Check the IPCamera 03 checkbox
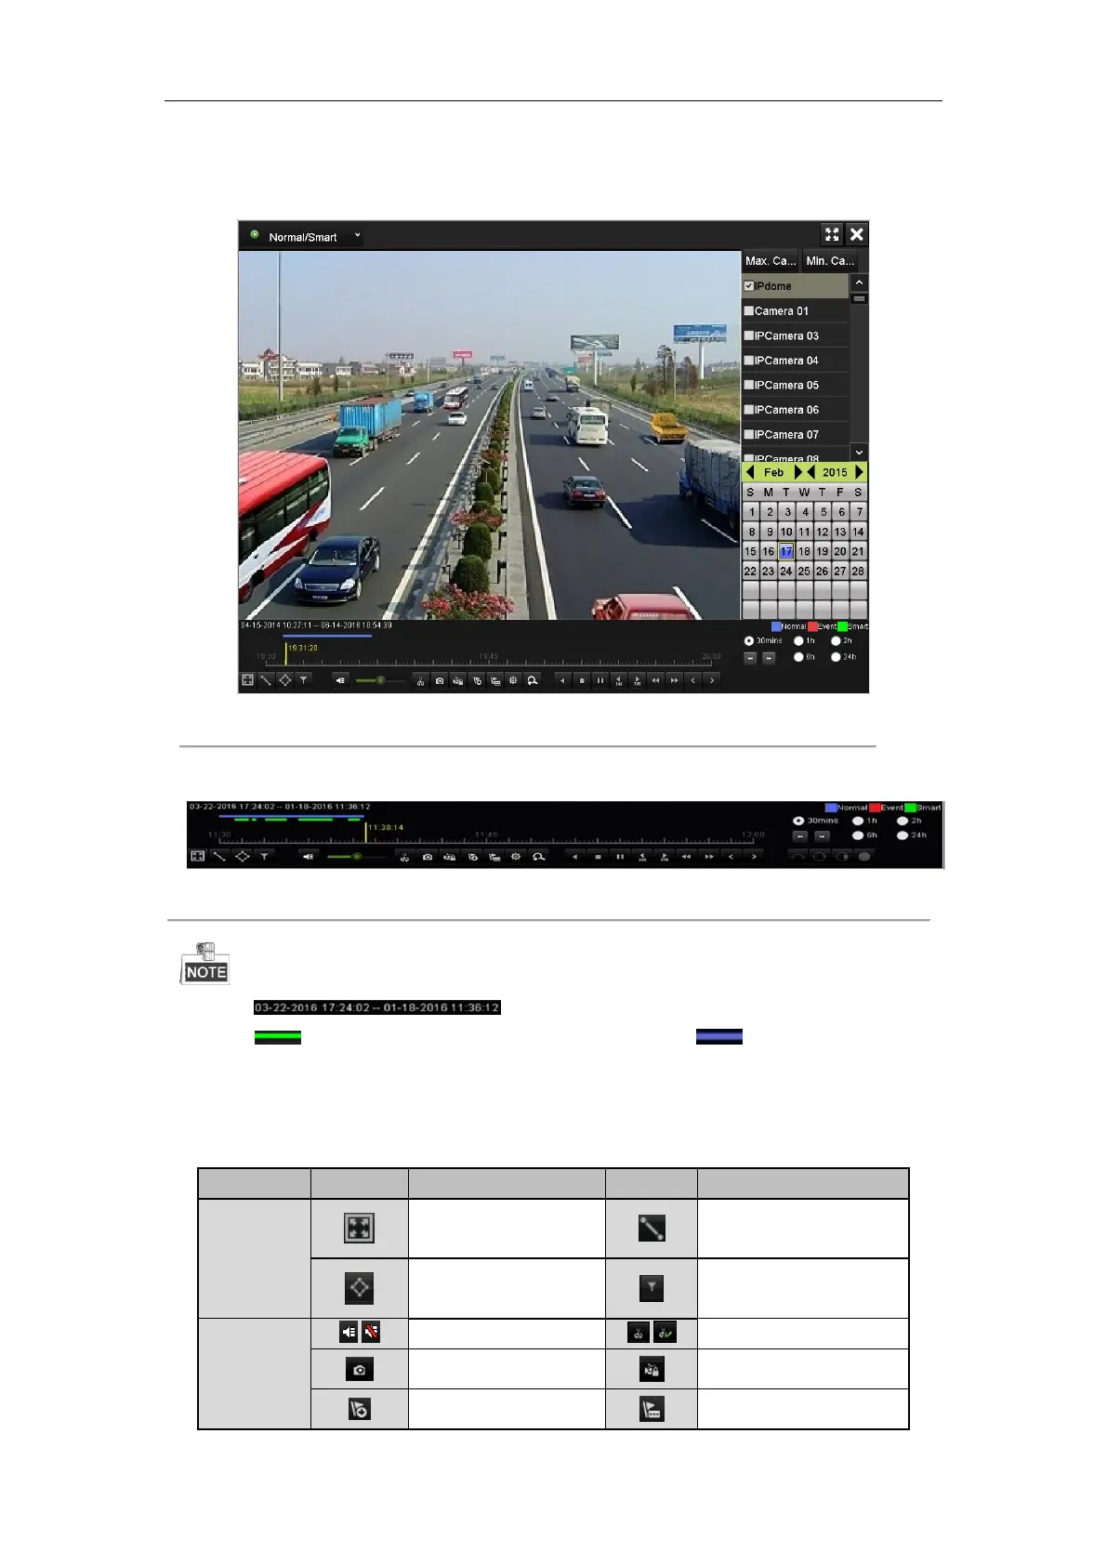The image size is (1107, 1565). [749, 335]
